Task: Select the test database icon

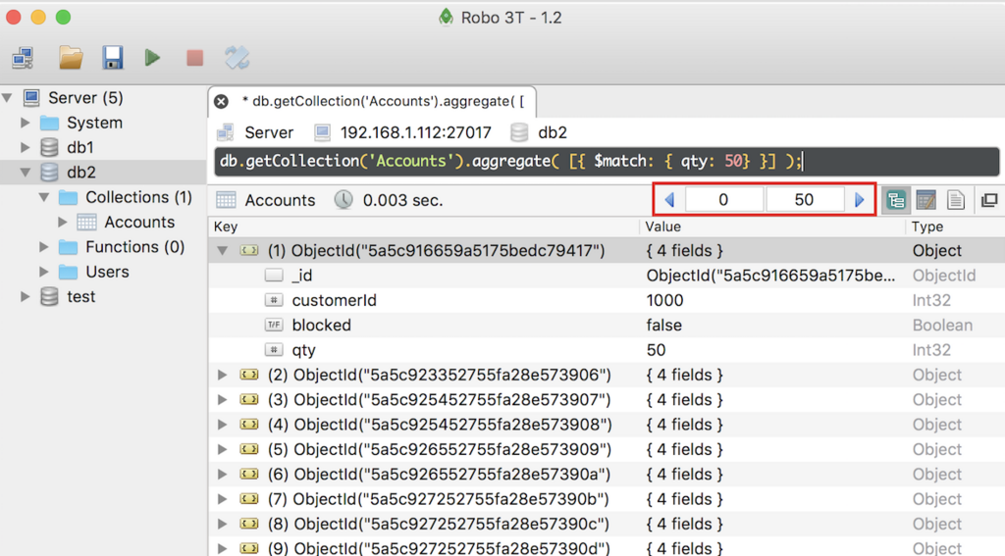Action: tap(49, 296)
